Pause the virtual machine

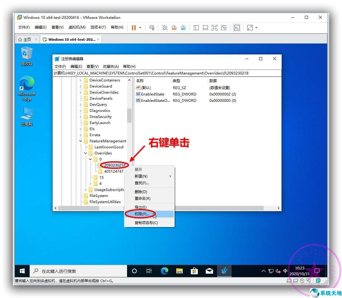tap(134, 28)
